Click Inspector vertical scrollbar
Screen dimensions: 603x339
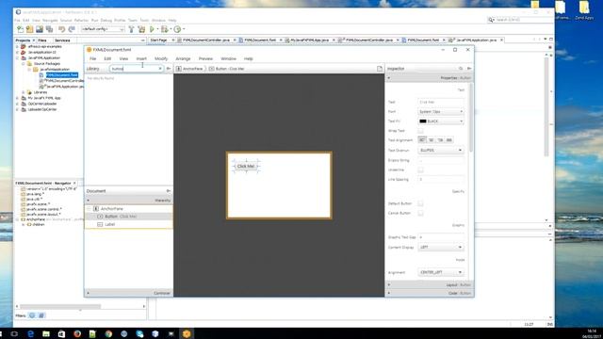click(x=471, y=117)
